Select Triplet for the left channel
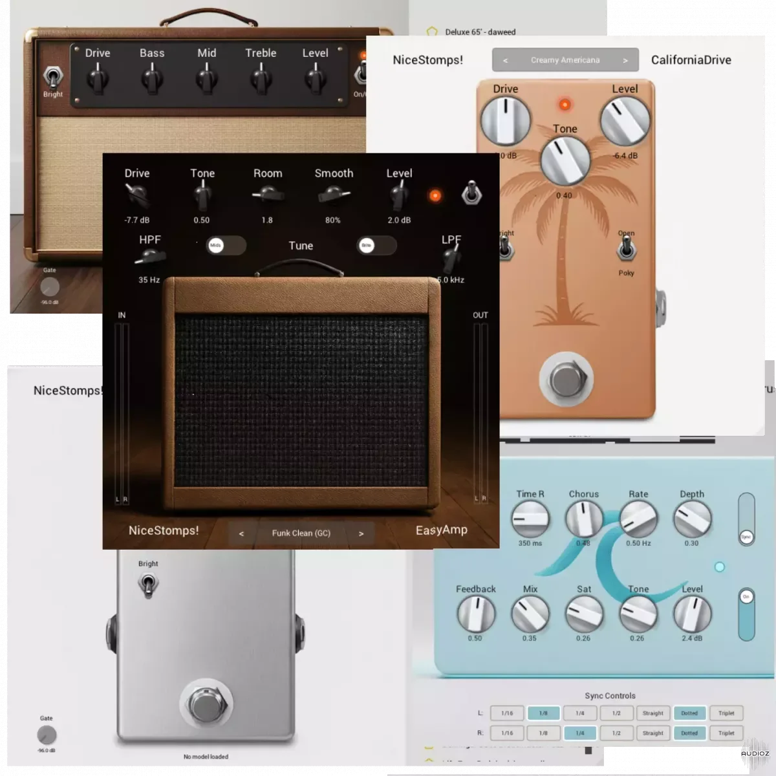The image size is (776, 776). [726, 713]
